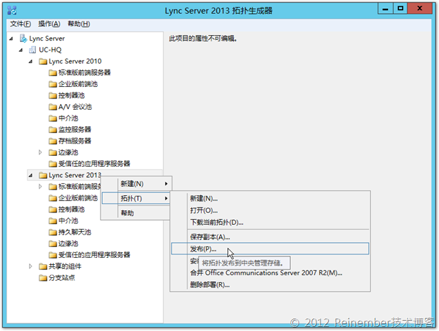
Task: Click folder icon of 监控服务器
Action: 52,130
